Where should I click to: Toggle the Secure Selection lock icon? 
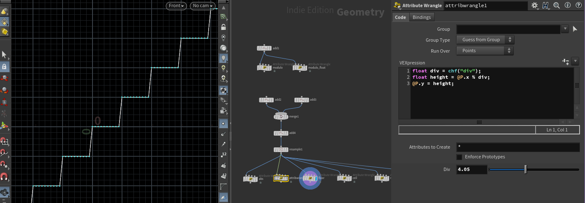(5, 67)
